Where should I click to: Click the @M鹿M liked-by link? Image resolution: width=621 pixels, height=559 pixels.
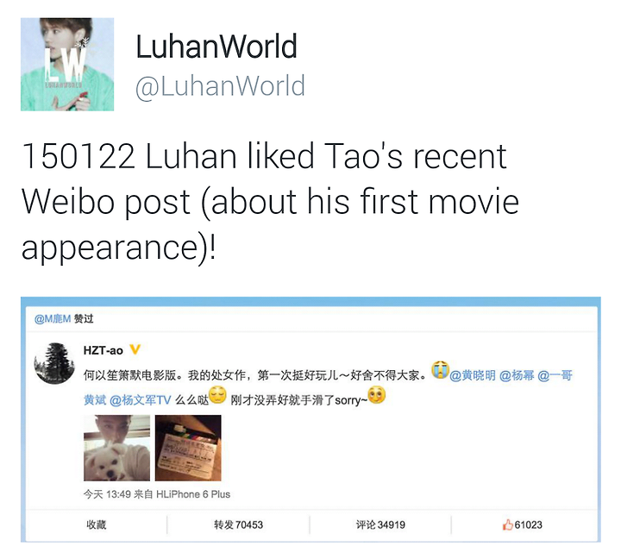(x=53, y=319)
